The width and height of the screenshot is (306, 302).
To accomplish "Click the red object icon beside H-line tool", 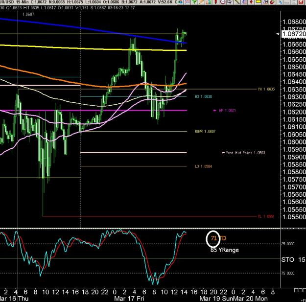I will pyautogui.click(x=273, y=2).
